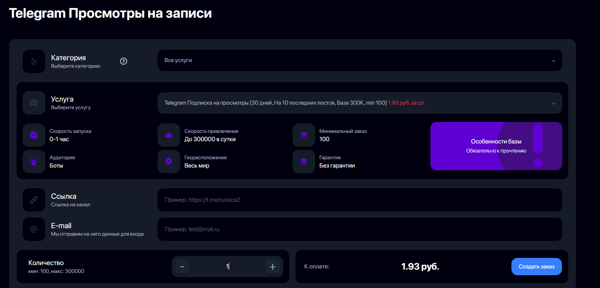Click the '1.93 руб.' payment total
The image size is (600, 288).
[420, 267]
